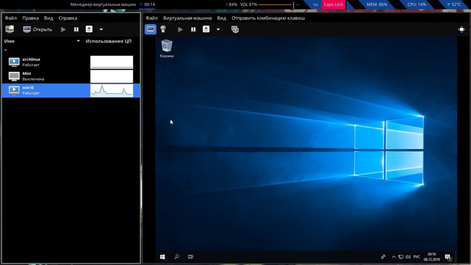The height and width of the screenshot is (265, 471).
Task: Click the 00:14 clock in top bar
Action: (x=147, y=4)
